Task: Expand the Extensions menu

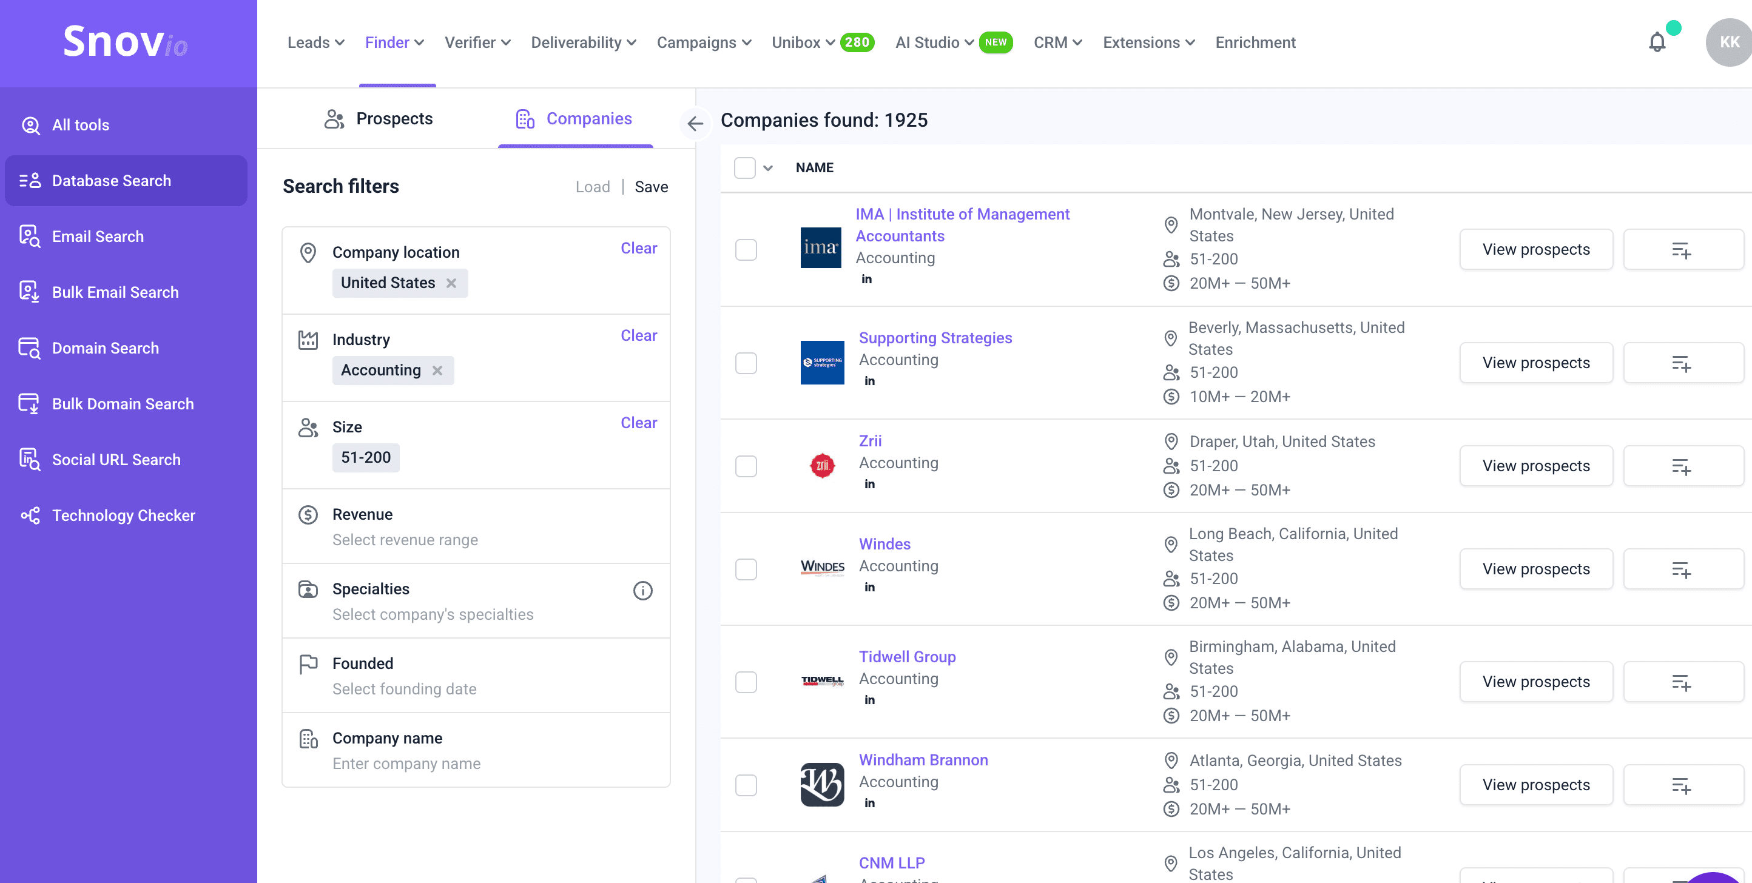Action: (x=1149, y=42)
